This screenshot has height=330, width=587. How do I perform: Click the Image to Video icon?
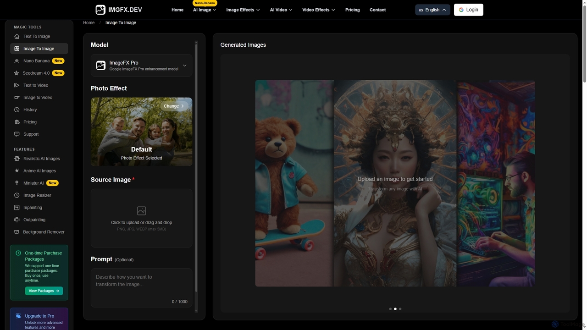pos(17,97)
